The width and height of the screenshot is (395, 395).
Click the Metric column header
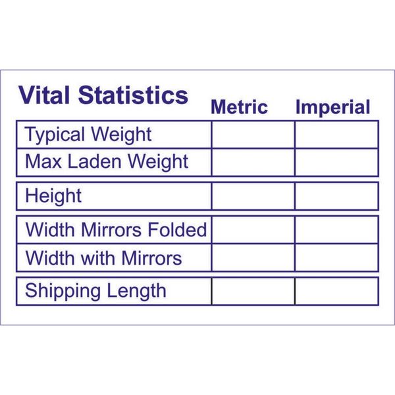[x=239, y=107]
